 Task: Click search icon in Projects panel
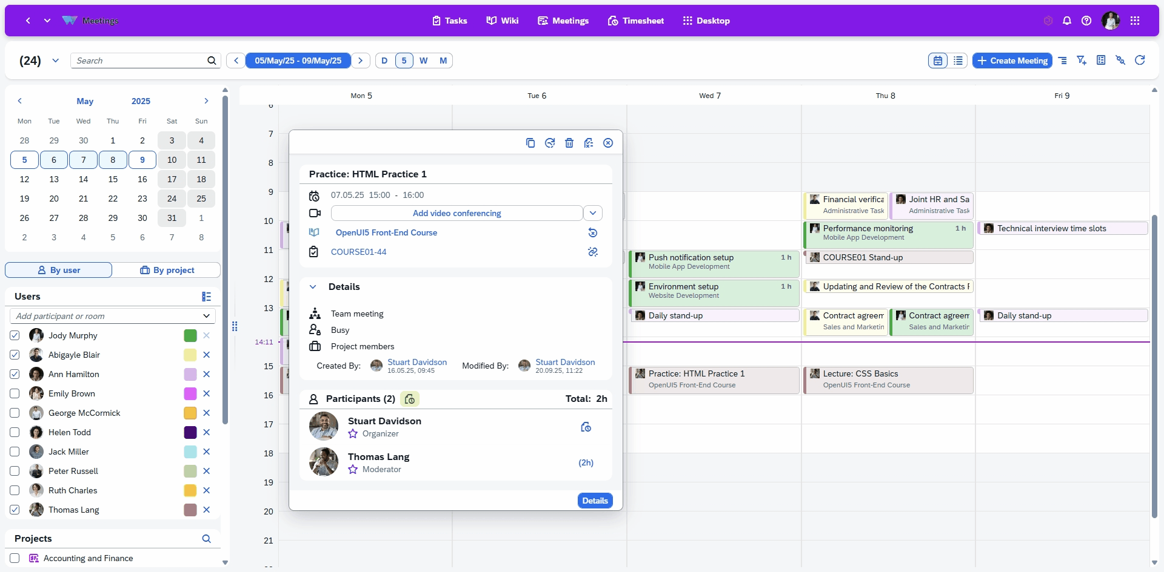click(x=206, y=539)
